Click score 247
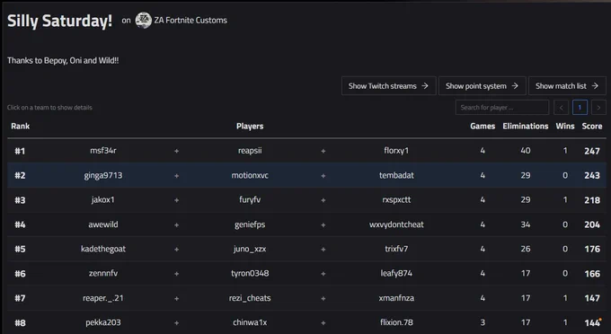The image size is (611, 334). tap(592, 151)
